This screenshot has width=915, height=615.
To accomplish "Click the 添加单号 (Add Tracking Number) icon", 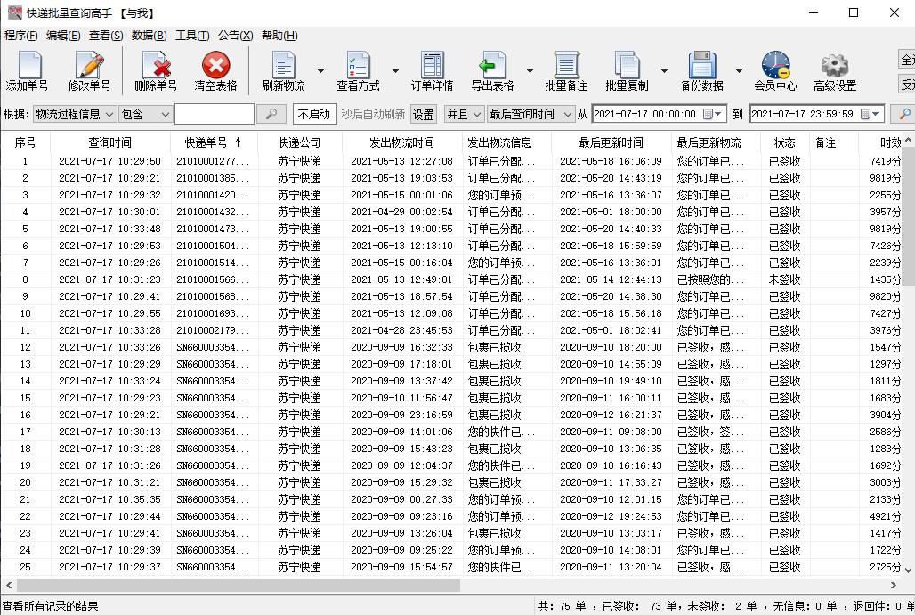I will (x=28, y=69).
